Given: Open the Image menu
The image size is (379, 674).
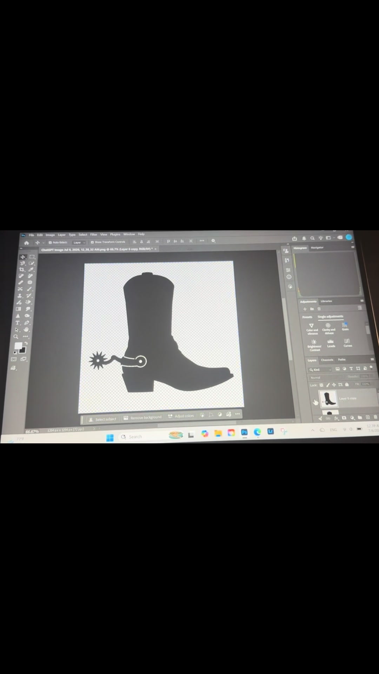Looking at the screenshot, I should 50,235.
